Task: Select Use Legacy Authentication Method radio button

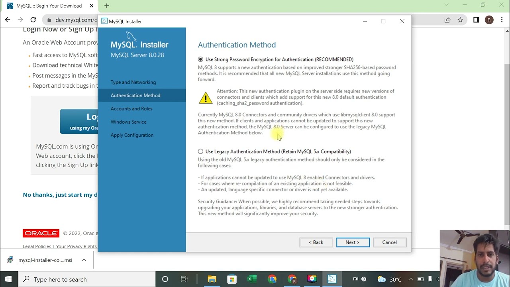Action: (x=200, y=151)
